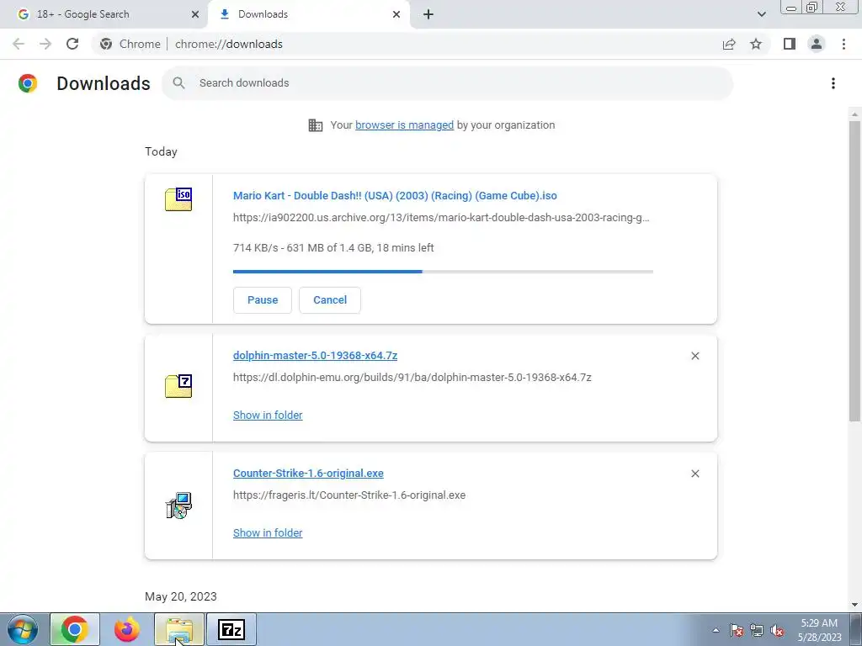Click the network tray icon
This screenshot has width=862, height=646.
click(x=757, y=630)
